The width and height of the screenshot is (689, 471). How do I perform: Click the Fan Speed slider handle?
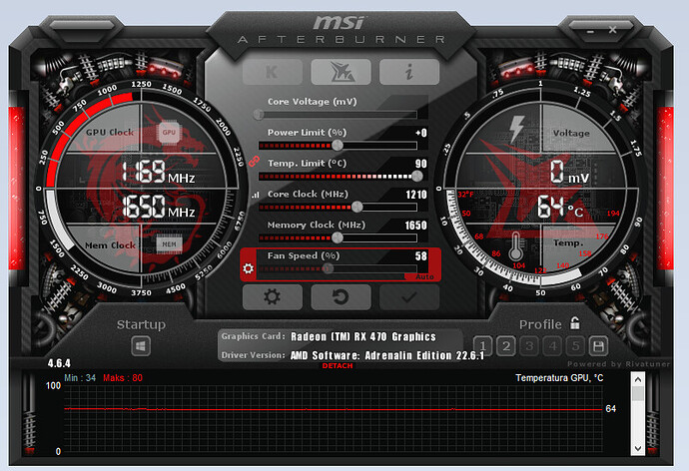click(x=328, y=268)
